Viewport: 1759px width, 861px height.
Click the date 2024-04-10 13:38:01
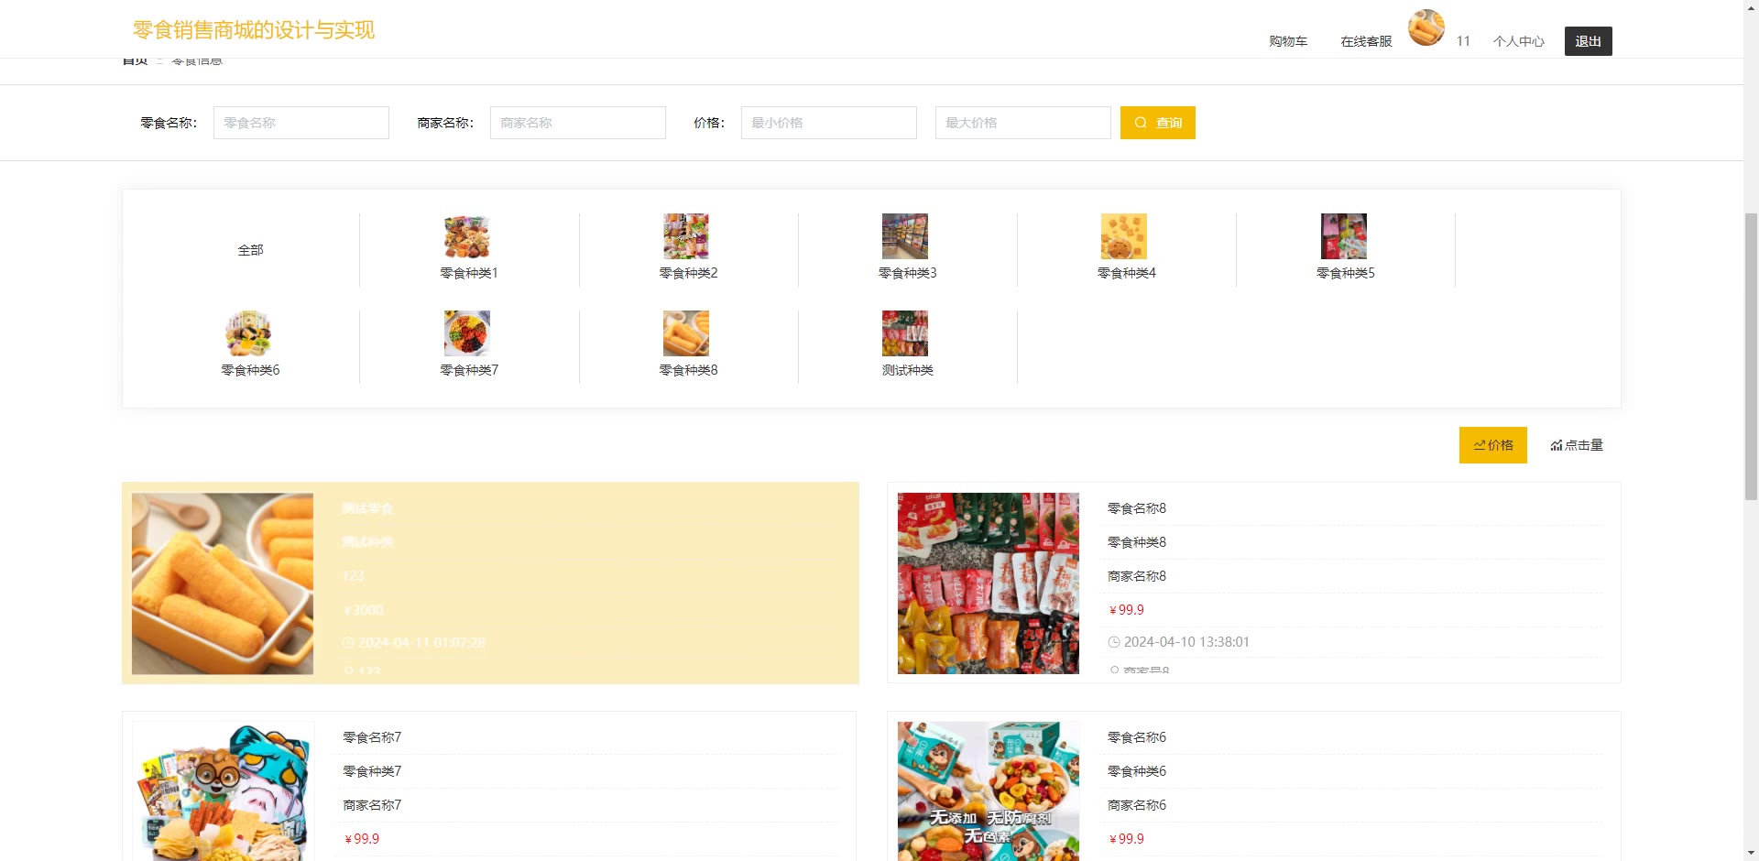tap(1186, 642)
